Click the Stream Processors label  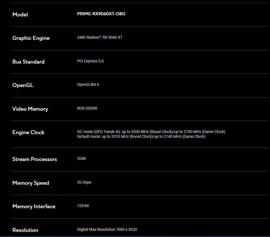pos(34,159)
